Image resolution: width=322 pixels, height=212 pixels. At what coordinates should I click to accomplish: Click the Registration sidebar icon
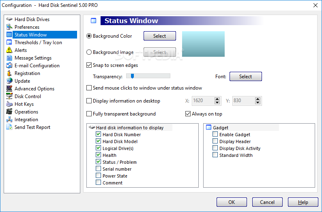pyautogui.click(x=9, y=73)
